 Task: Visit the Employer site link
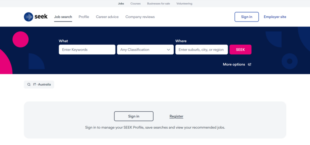tap(275, 17)
